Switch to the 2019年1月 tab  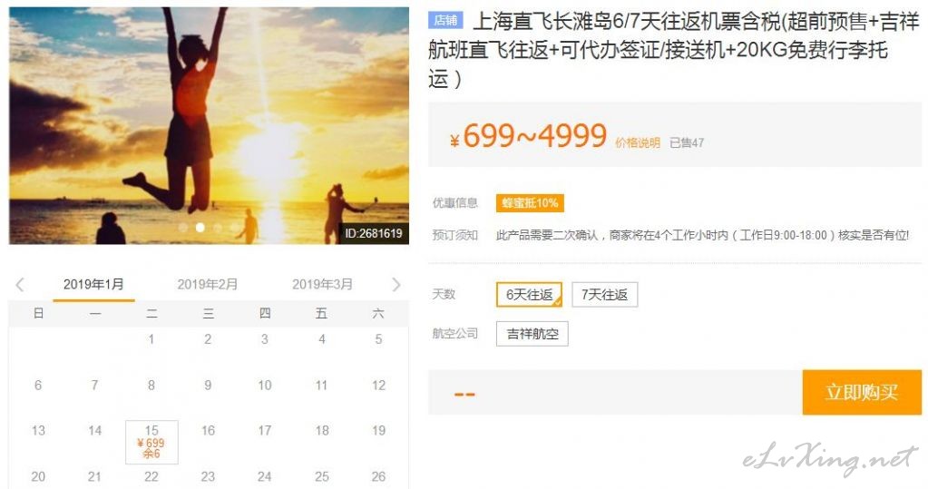pos(93,284)
